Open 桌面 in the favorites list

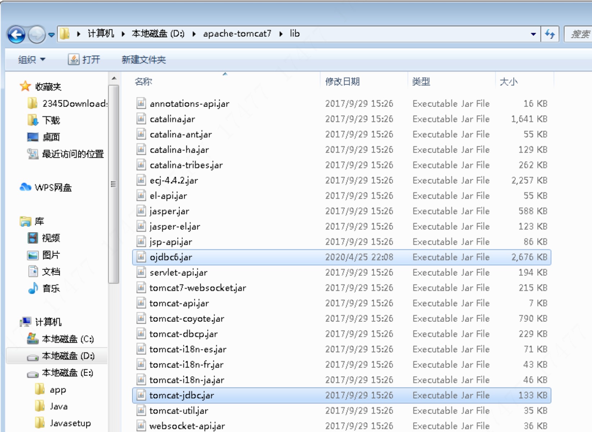pos(44,137)
